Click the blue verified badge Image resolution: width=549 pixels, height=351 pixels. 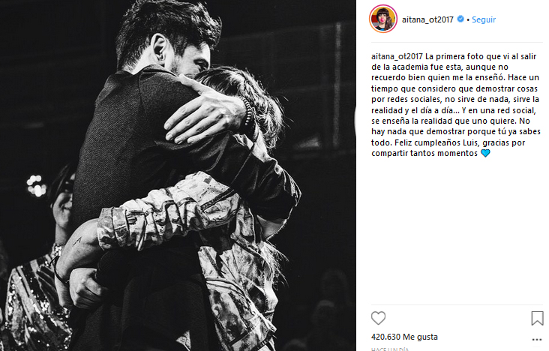[460, 19]
